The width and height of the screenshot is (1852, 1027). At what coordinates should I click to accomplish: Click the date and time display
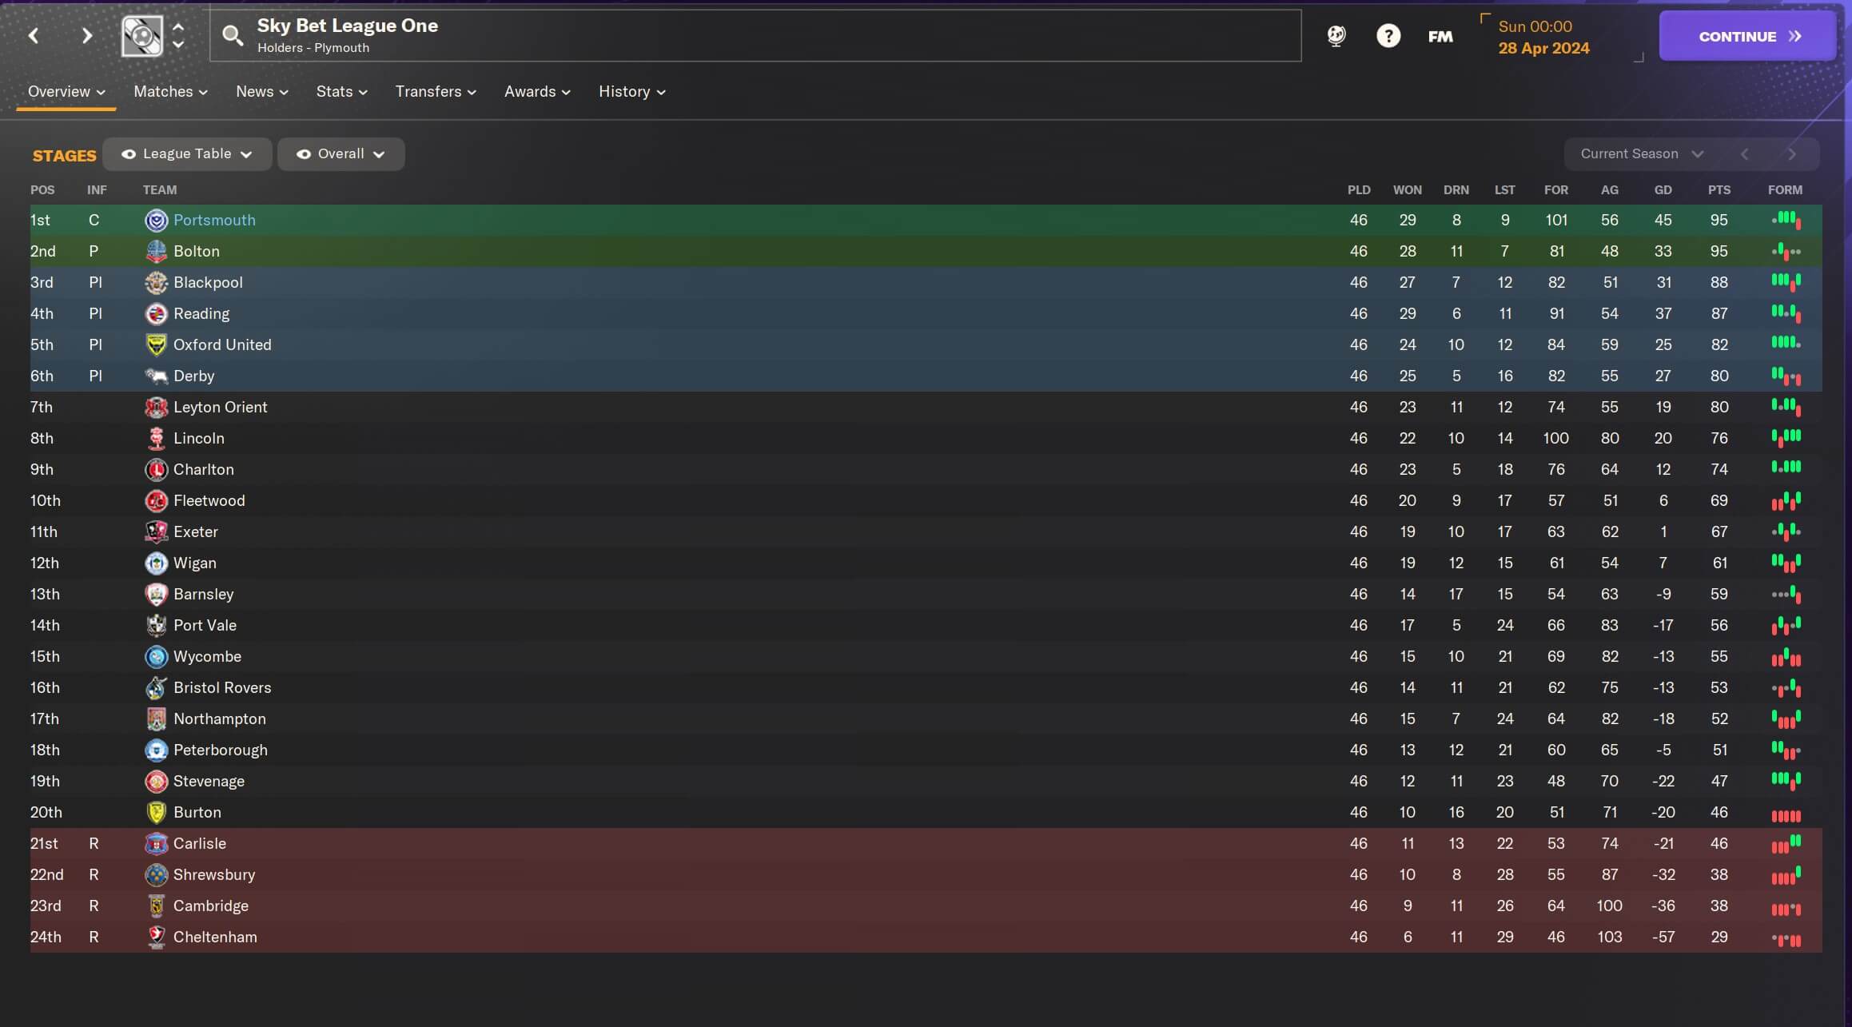(1543, 37)
